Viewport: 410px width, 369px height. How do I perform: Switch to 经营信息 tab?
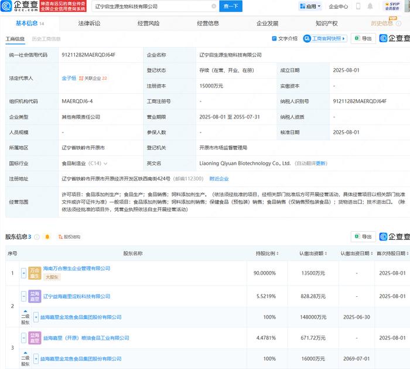coord(208,23)
